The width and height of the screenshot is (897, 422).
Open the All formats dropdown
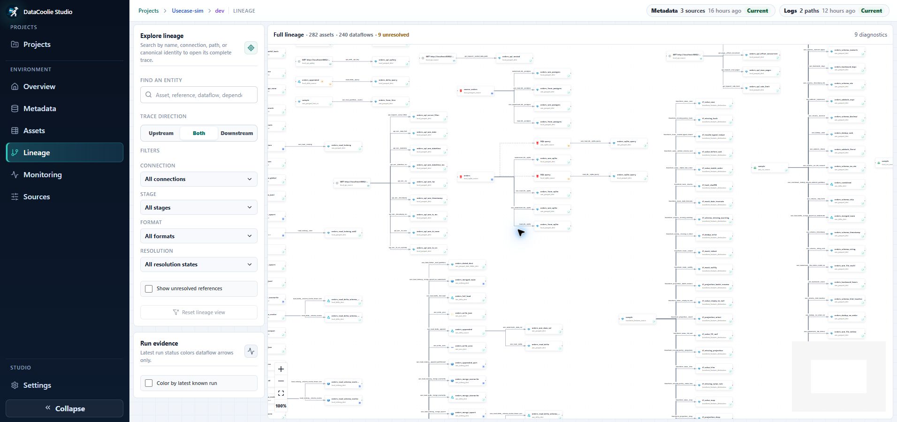coord(199,236)
